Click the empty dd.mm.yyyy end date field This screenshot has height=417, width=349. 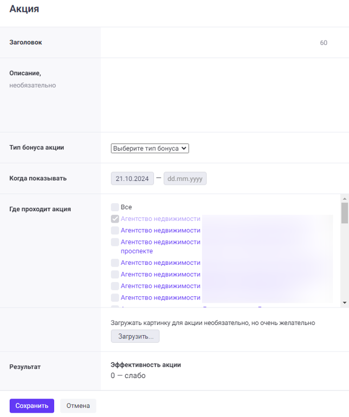185,179
